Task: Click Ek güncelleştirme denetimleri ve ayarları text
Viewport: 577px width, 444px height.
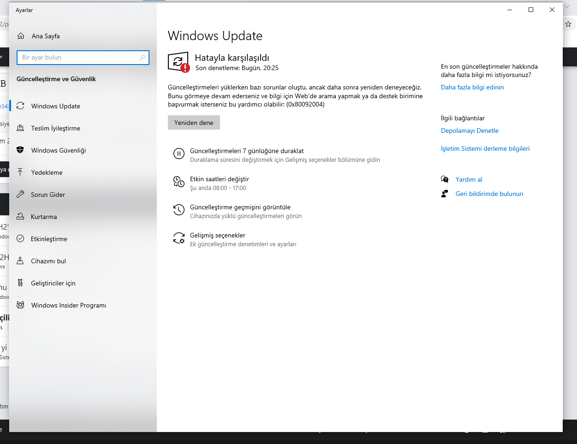Action: click(243, 244)
